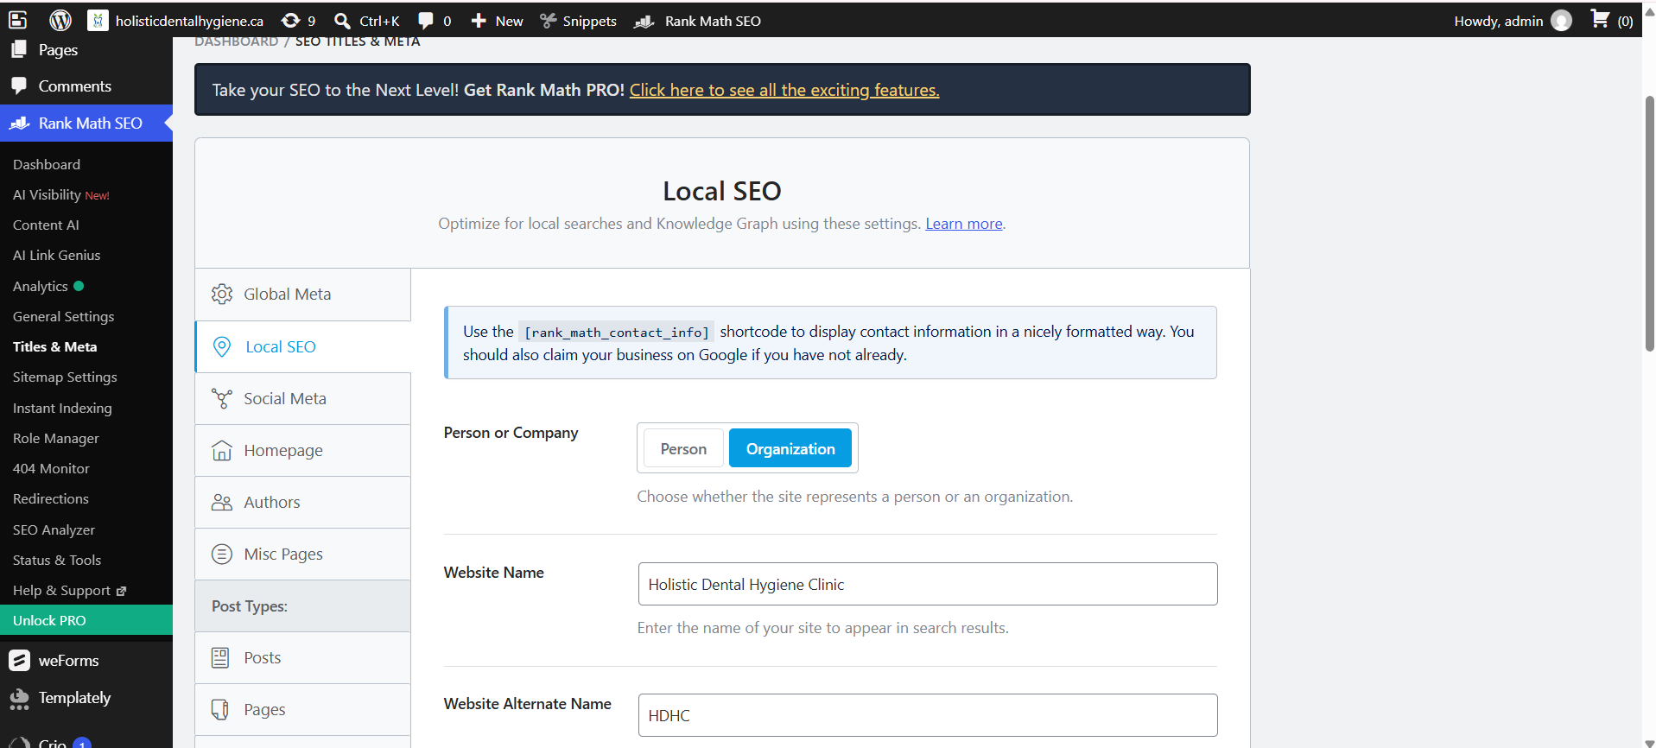
Task: Click the Templately cloud icon
Action: pyautogui.click(x=19, y=698)
